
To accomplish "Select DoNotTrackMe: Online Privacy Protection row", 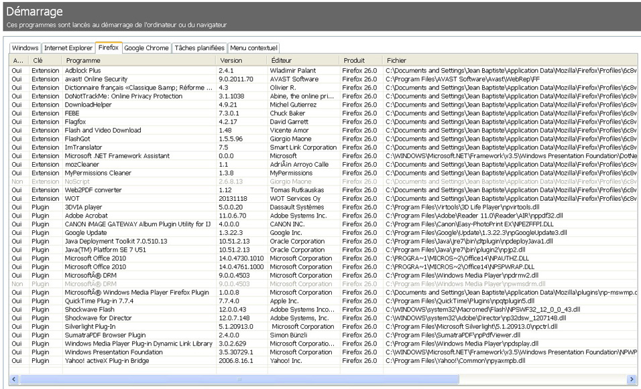I will [x=323, y=96].
